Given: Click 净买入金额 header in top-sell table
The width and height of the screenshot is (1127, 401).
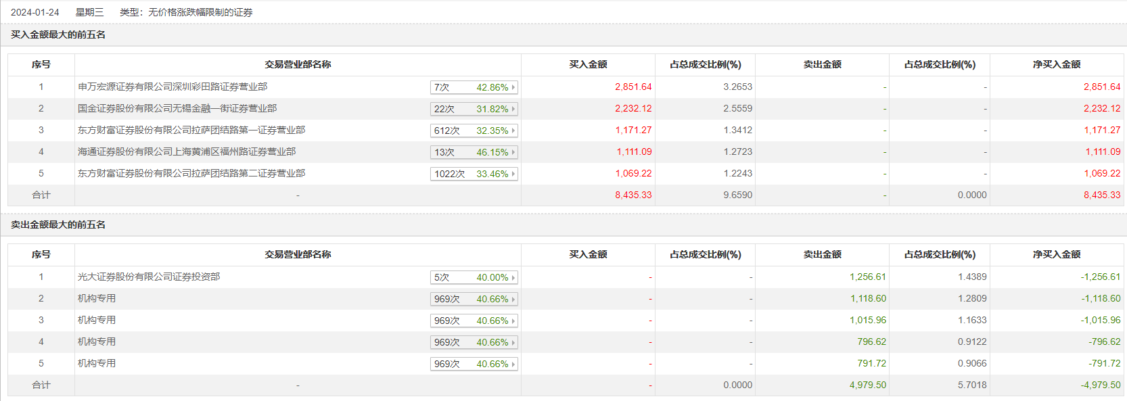Looking at the screenshot, I should tap(1057, 254).
